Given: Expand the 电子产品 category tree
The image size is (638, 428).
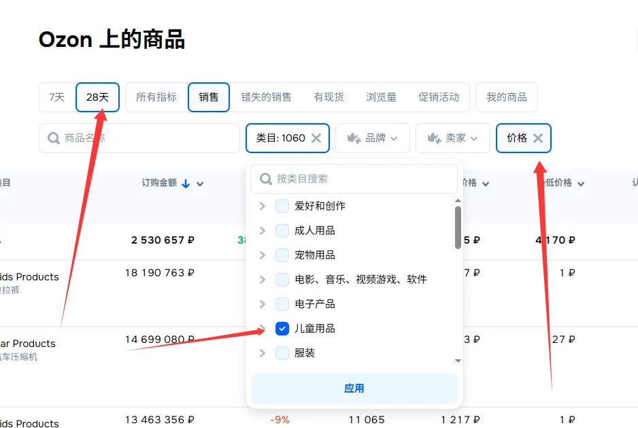Looking at the screenshot, I should 263,303.
